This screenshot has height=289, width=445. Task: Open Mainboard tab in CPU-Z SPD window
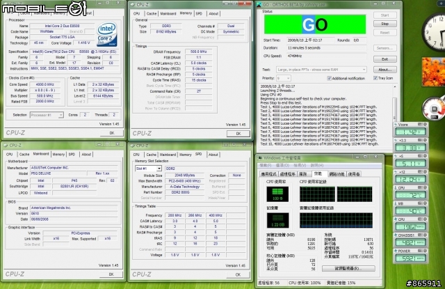tap(168, 155)
